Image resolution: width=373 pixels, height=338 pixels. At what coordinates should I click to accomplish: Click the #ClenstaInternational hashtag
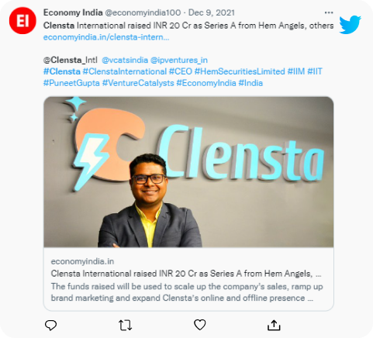point(125,71)
